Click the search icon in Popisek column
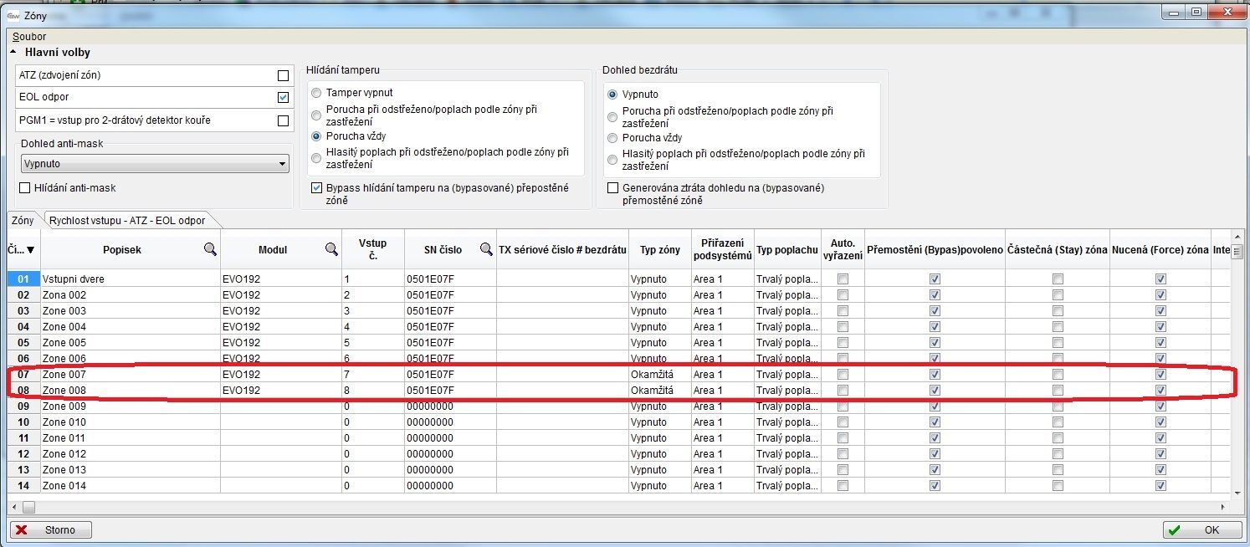Image resolution: width=1250 pixels, height=547 pixels. 210,249
